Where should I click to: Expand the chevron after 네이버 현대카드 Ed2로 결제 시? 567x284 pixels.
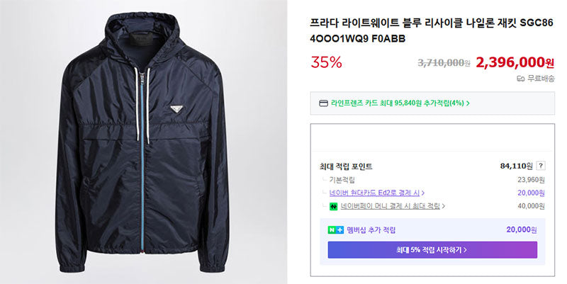(x=423, y=193)
